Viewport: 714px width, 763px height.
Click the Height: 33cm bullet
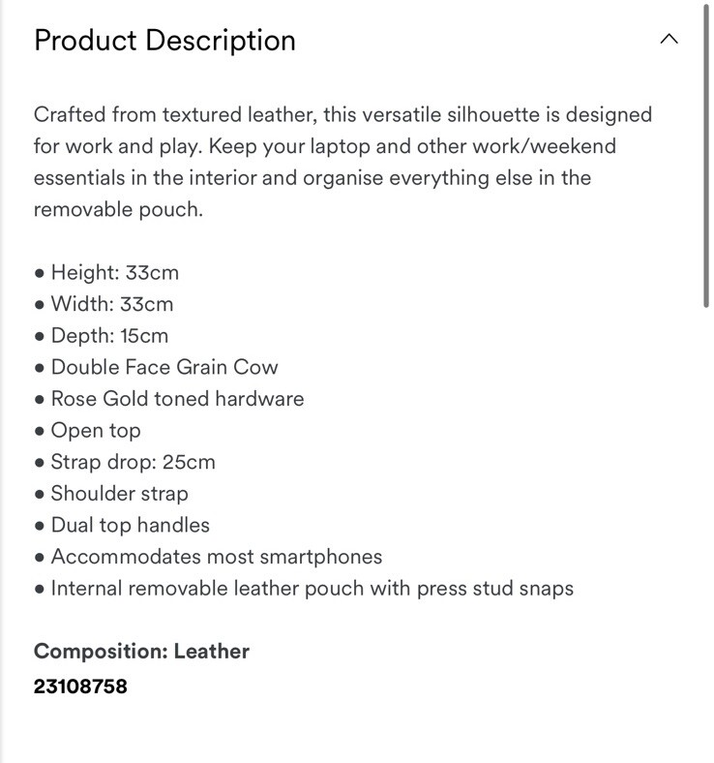[107, 272]
